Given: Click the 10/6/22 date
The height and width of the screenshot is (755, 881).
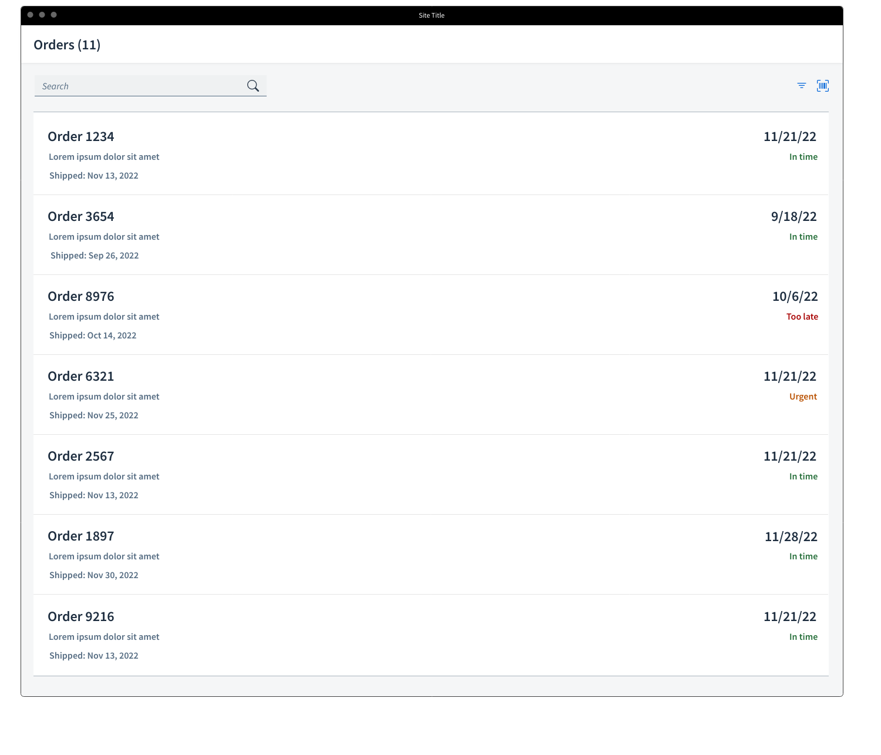Looking at the screenshot, I should tap(795, 297).
